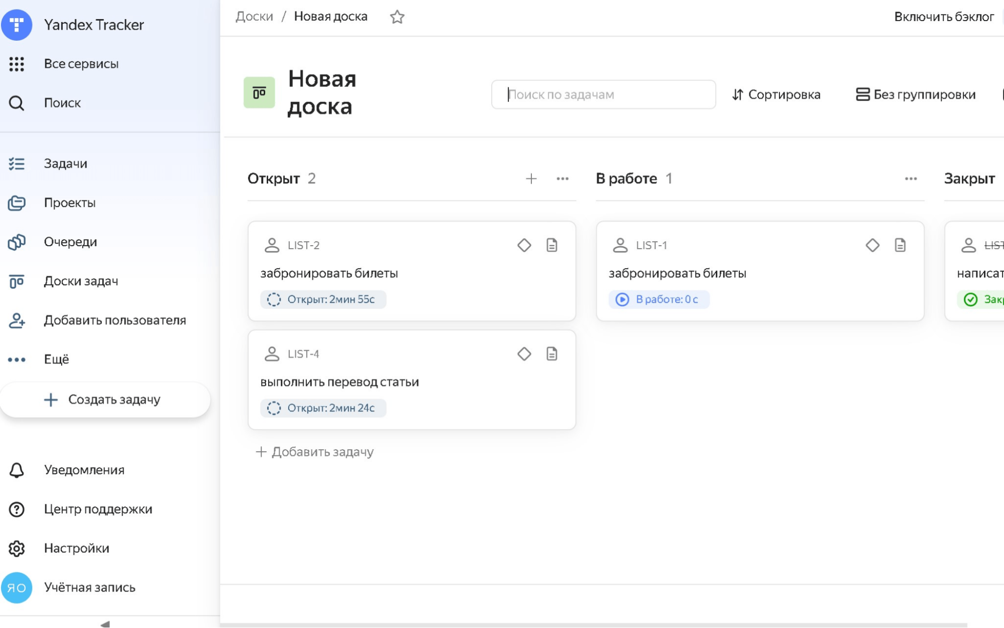Click the Поиск по задачам search field
Image resolution: width=1004 pixels, height=628 pixels.
[603, 94]
